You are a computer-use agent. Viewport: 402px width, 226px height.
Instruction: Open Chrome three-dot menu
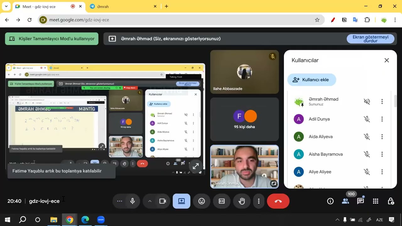(395, 20)
